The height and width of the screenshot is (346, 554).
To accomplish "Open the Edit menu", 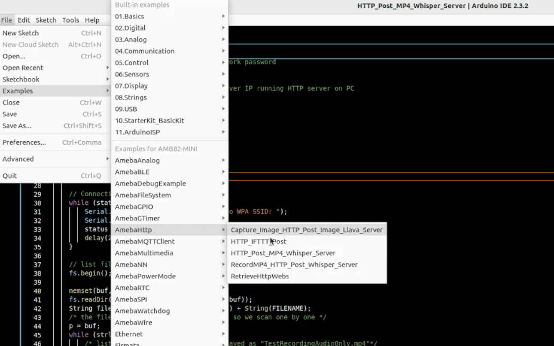I will point(24,20).
